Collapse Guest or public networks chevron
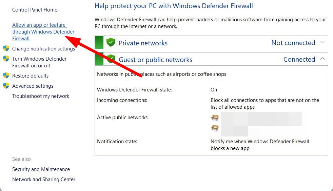 [x=322, y=59]
